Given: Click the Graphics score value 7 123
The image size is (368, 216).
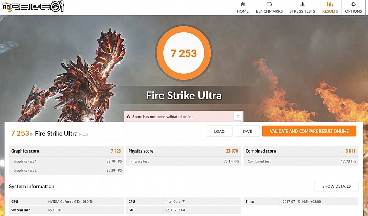Looking at the screenshot, I should click(116, 151).
